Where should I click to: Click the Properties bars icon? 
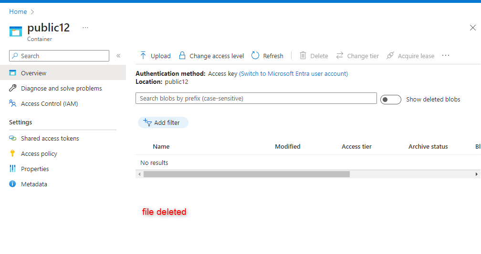click(x=12, y=169)
